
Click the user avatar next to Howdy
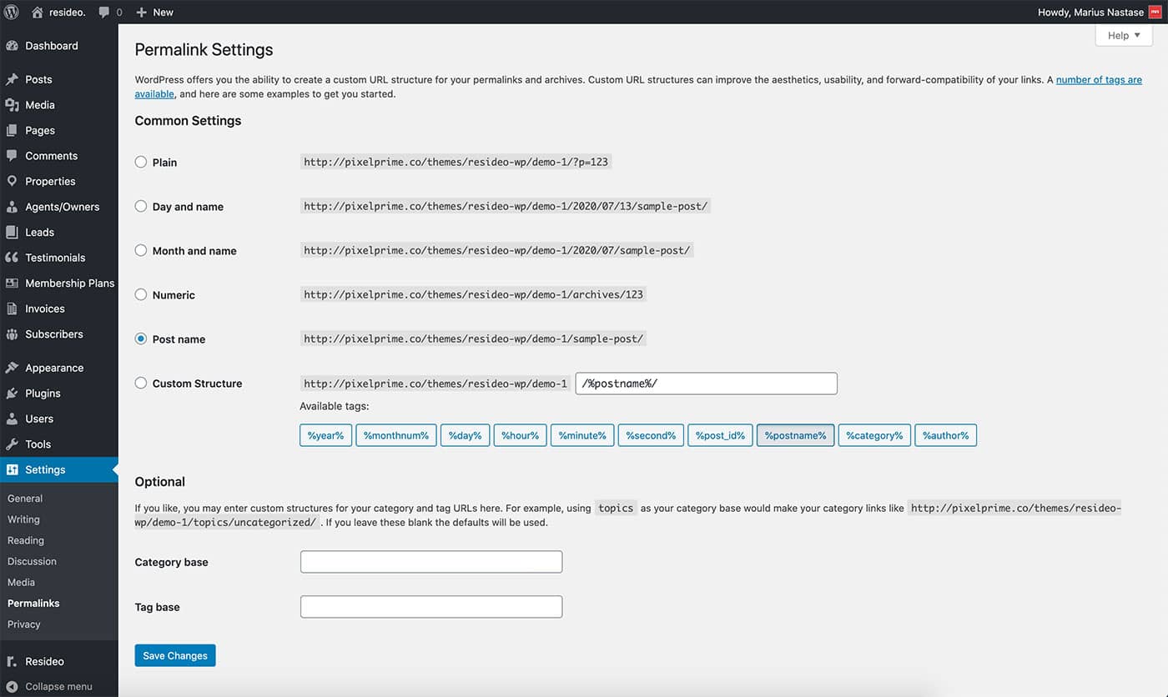(x=1155, y=13)
